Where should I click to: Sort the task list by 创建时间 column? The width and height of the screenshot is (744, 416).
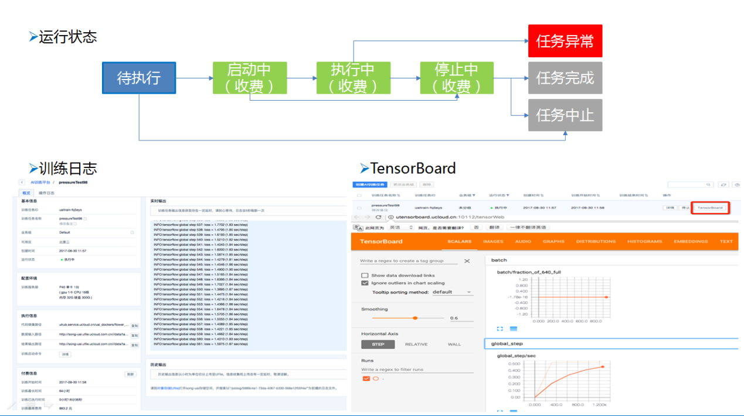coord(534,195)
